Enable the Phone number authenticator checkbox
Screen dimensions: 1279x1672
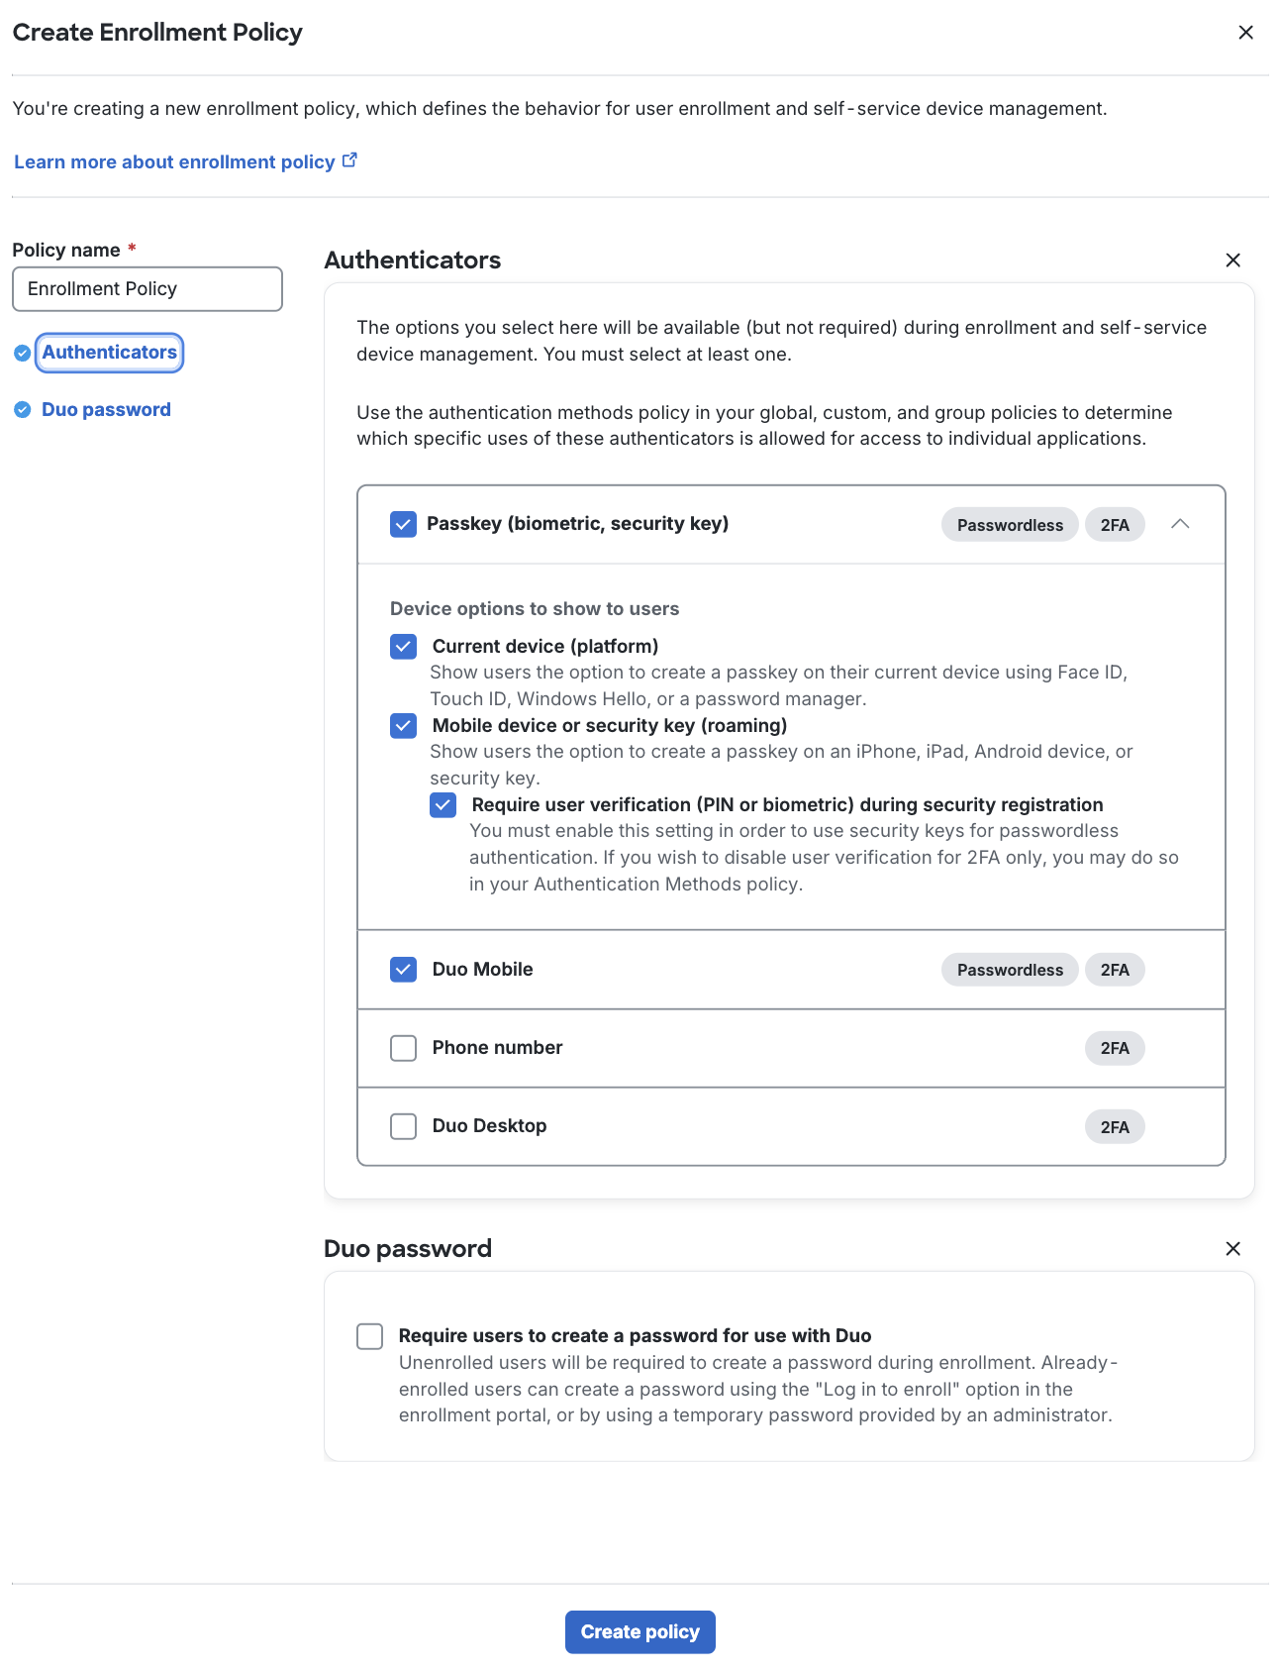click(403, 1048)
